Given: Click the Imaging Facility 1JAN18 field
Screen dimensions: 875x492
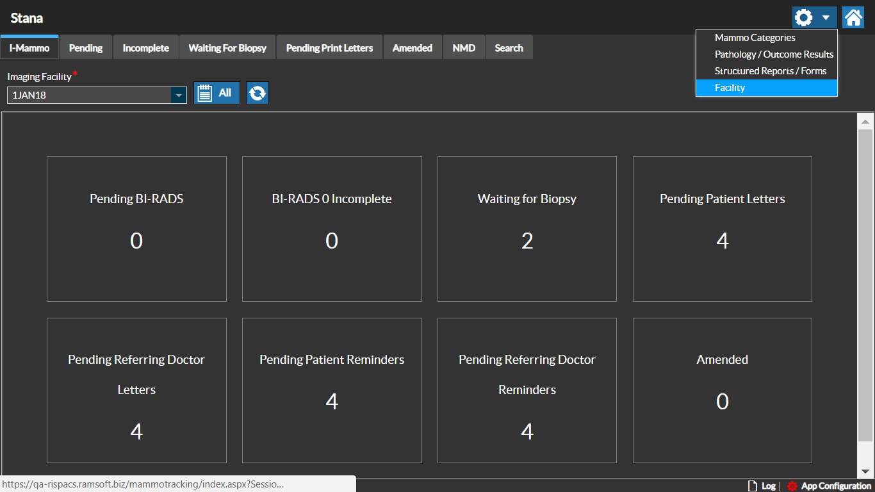Looking at the screenshot, I should coord(88,95).
